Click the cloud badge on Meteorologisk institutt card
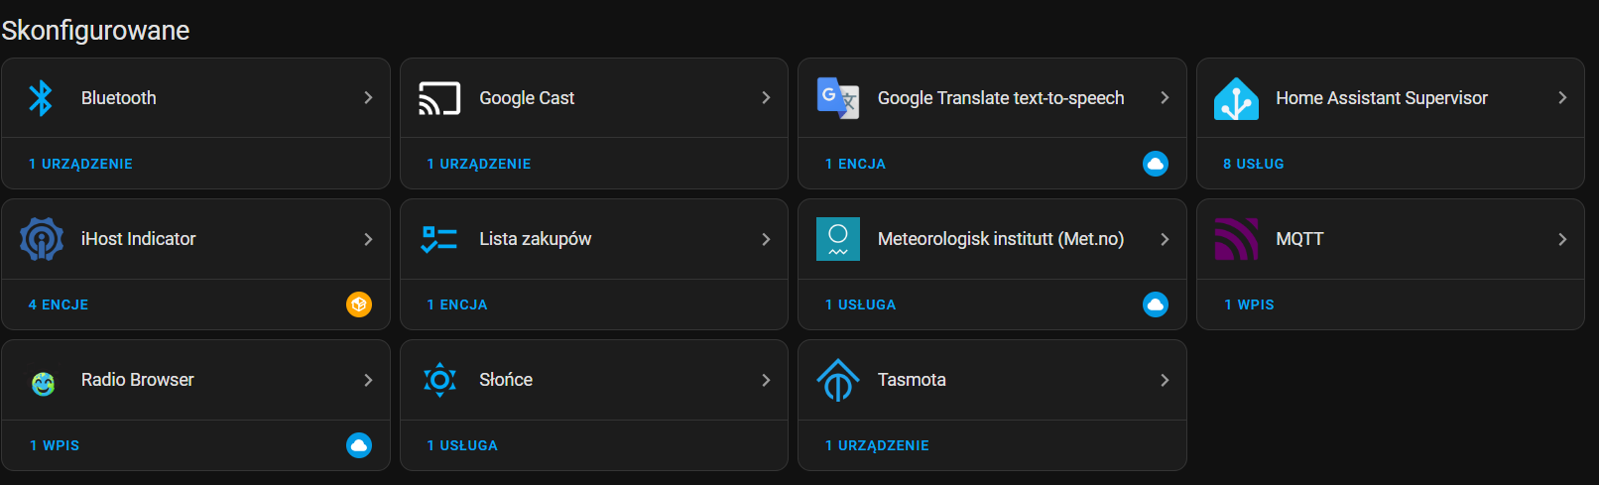The image size is (1599, 485). [1156, 304]
